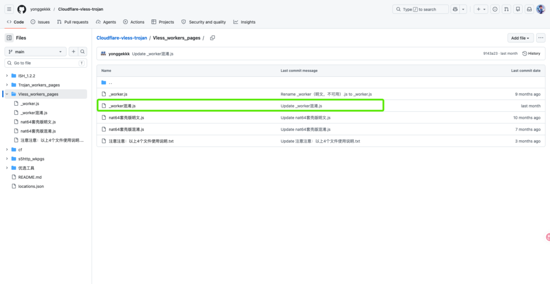Viewport: 550px width, 284px height.
Task: Expand s5http_wkpgs folder in tree
Action: coord(6,159)
